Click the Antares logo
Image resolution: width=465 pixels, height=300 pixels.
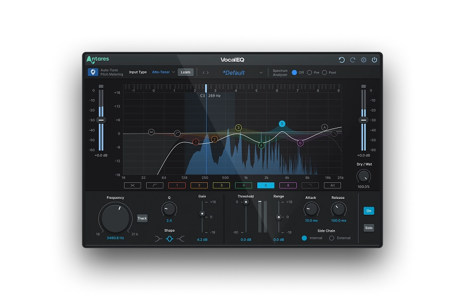[x=98, y=60]
